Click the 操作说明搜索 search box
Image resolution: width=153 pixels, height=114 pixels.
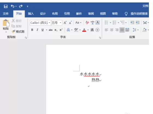(139, 14)
